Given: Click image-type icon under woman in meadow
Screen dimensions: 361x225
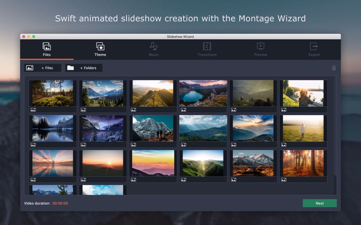Looking at the screenshot, I should pyautogui.click(x=284, y=144).
